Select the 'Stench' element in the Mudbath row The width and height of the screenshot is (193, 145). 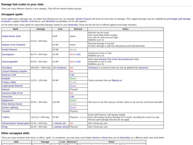click(x=73, y=78)
